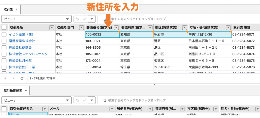Click save checkmark icon in top toolbar
This screenshot has height=118, width=260.
(x=85, y=19)
